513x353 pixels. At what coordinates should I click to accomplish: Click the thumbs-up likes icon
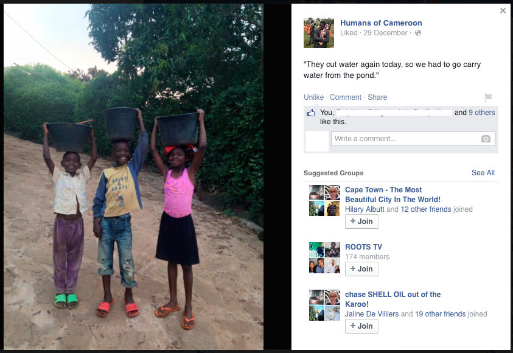click(x=310, y=113)
